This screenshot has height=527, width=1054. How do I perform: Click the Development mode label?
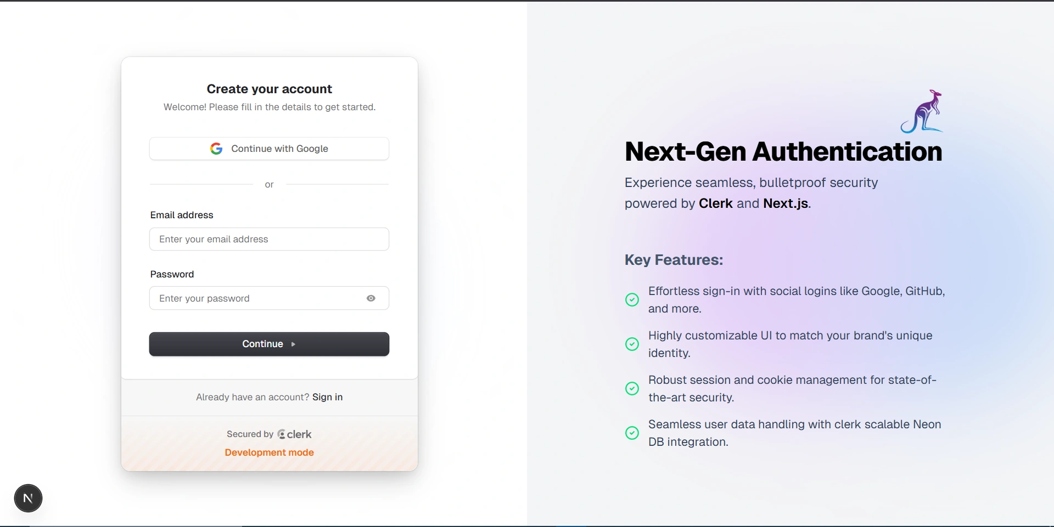(x=269, y=452)
